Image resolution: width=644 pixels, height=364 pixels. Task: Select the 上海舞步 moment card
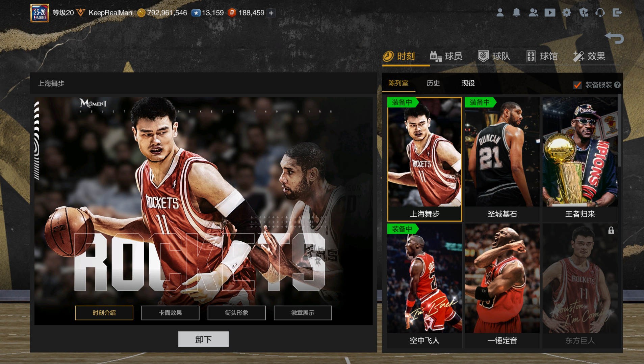click(424, 159)
